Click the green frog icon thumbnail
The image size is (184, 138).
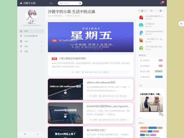141,48
